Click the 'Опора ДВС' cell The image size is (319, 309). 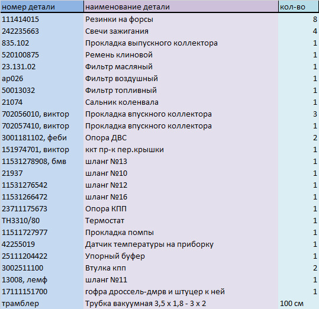tap(181, 137)
